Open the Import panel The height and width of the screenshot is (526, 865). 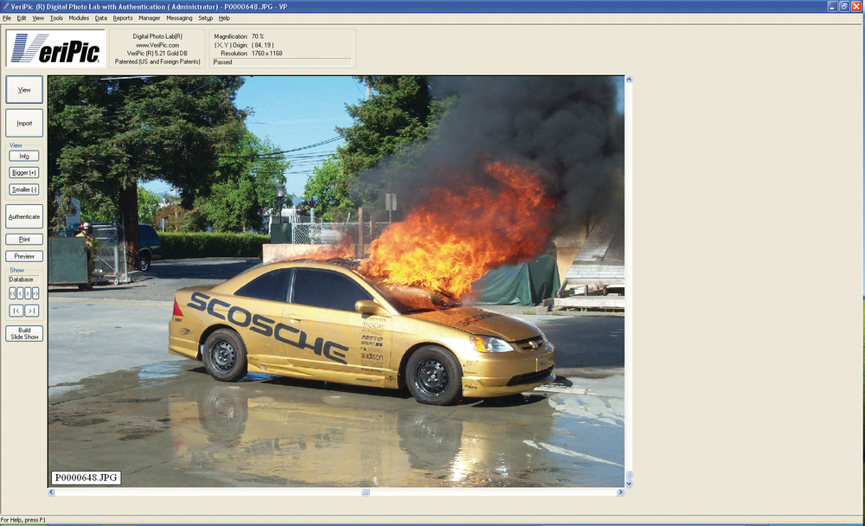24,123
